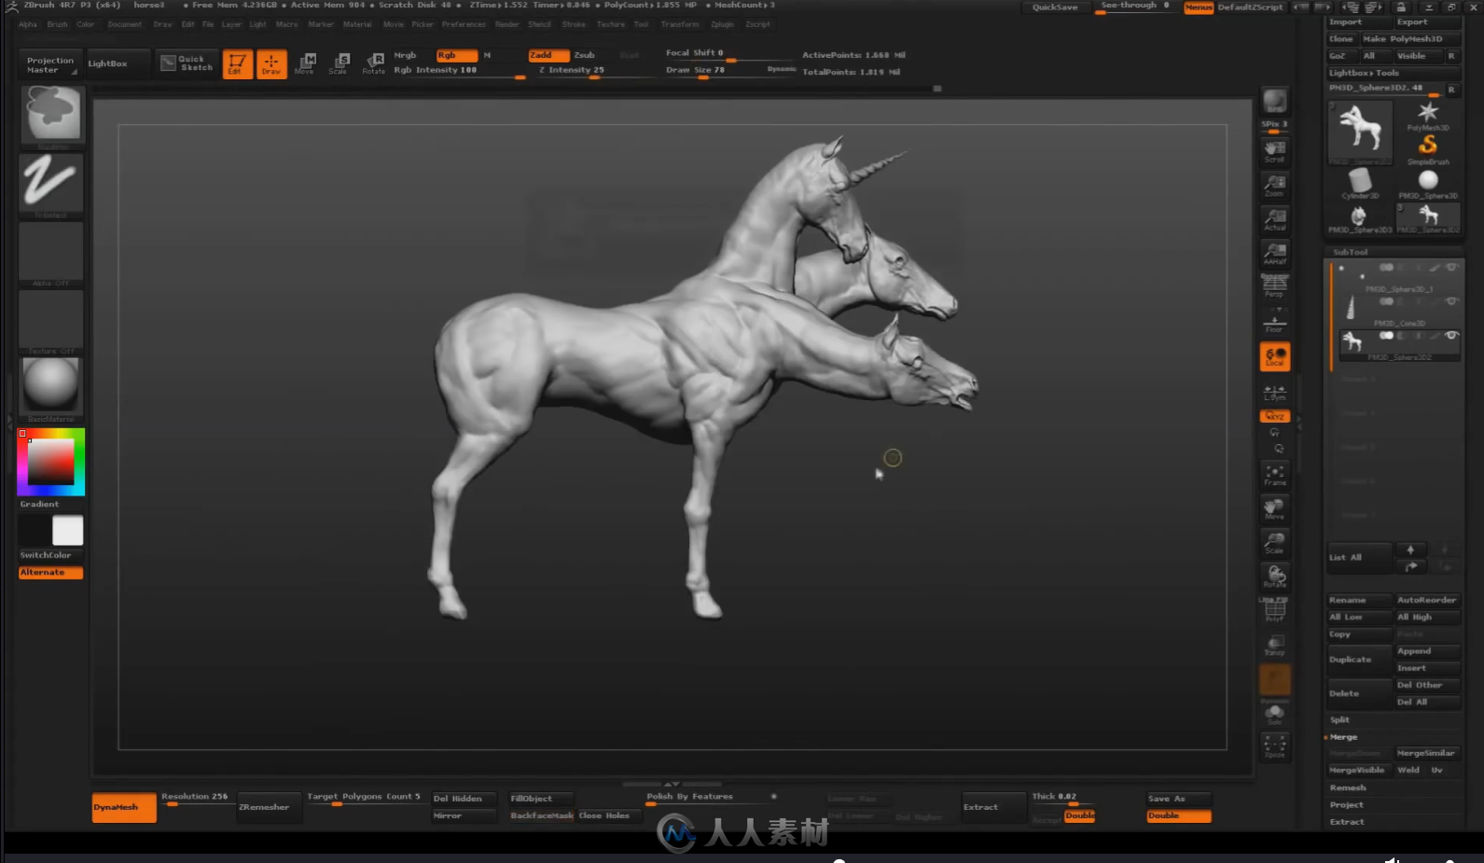
Task: Pick a color in the color picker
Action: 51,462
